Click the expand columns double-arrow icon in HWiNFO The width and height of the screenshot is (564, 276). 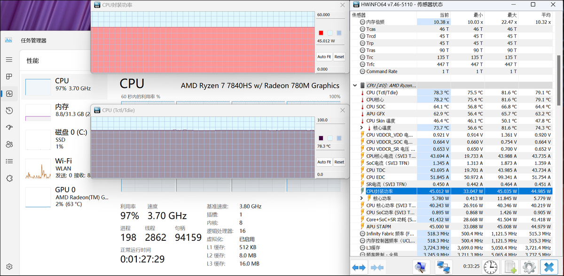(359, 267)
